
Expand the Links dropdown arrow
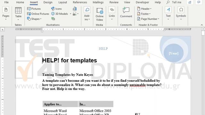[x=112, y=19]
